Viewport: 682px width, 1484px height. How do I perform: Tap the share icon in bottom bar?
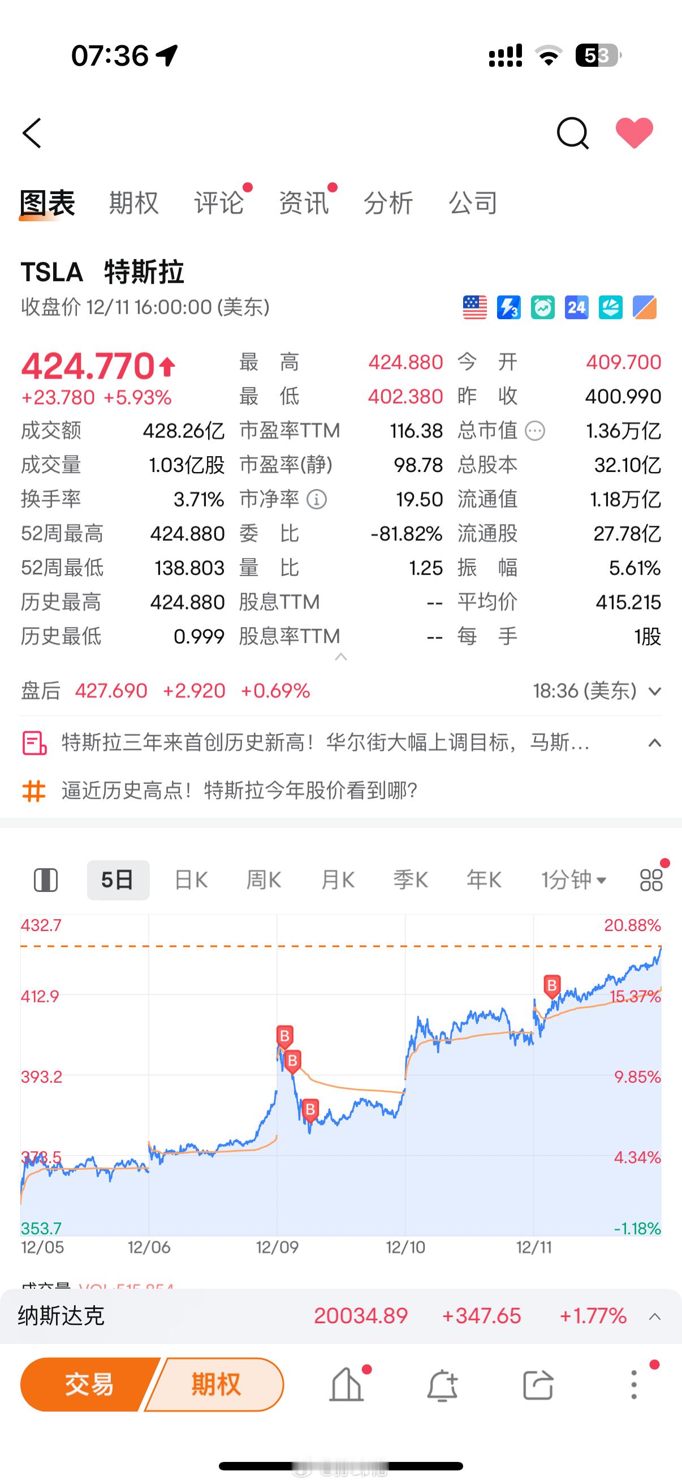coord(538,1384)
